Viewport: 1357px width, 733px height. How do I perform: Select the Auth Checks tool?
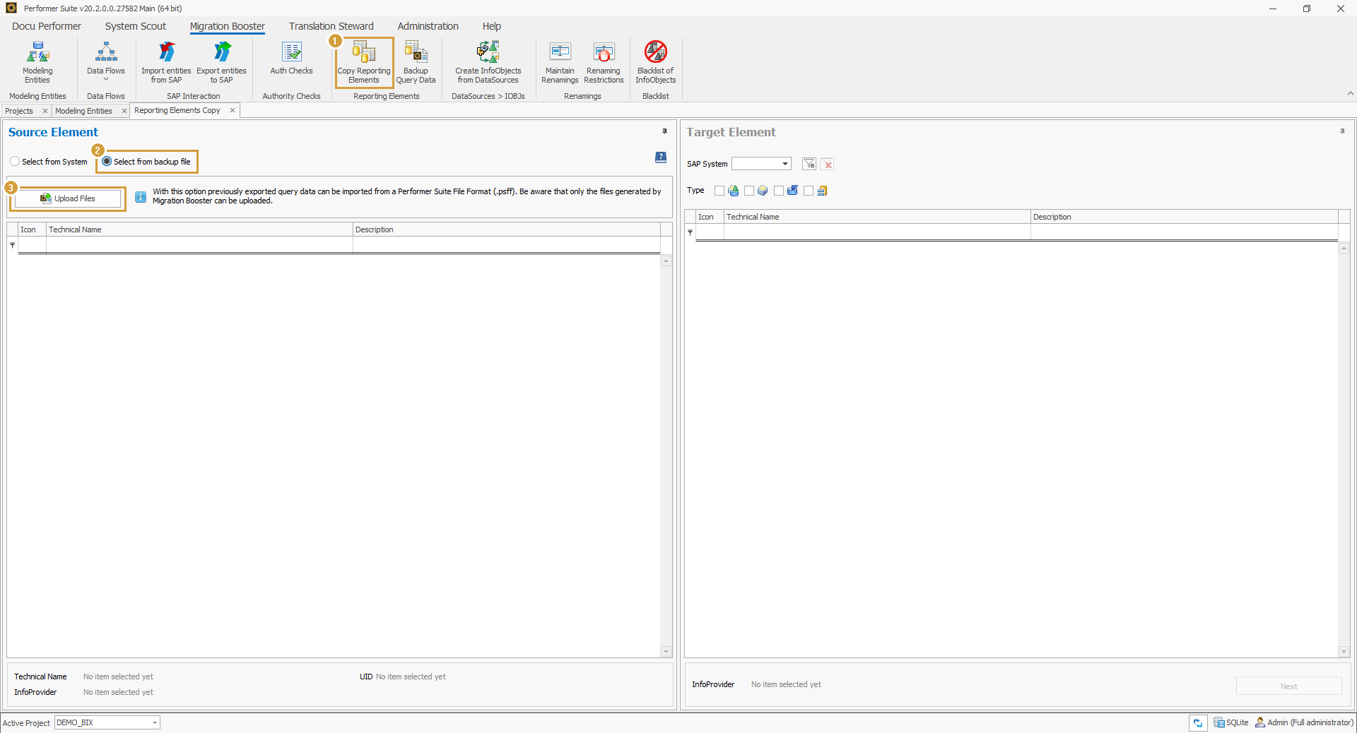[291, 64]
